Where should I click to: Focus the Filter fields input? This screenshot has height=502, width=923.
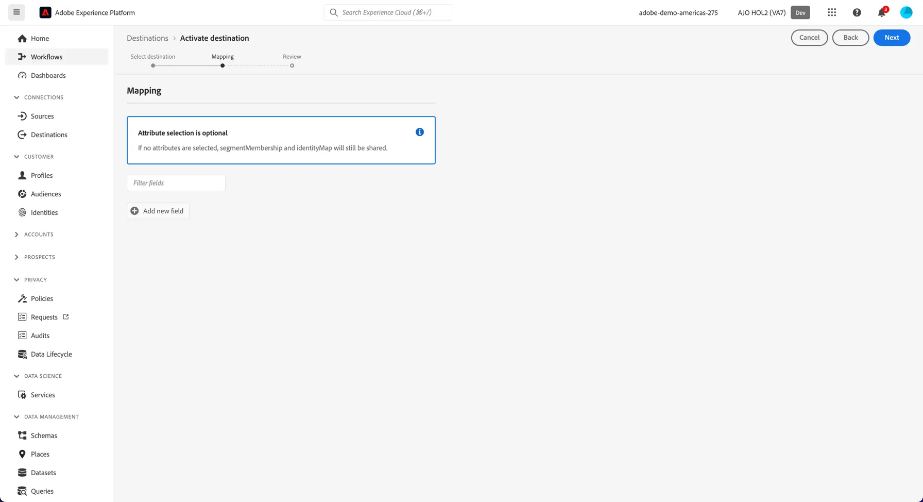point(176,183)
